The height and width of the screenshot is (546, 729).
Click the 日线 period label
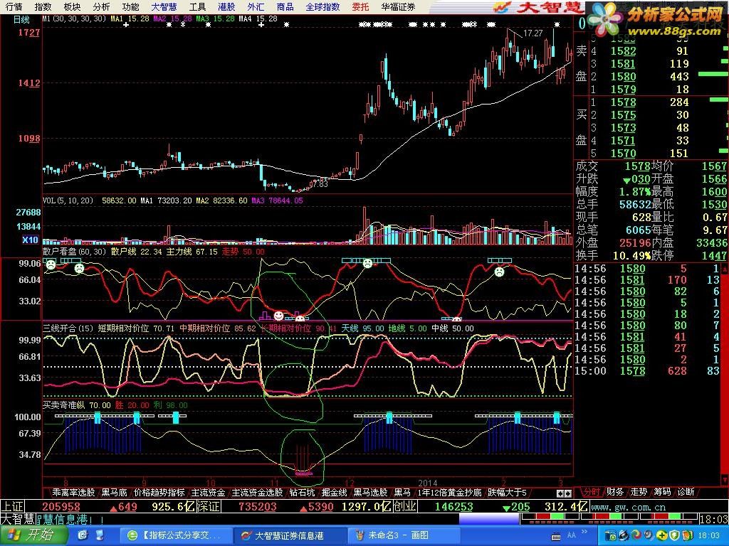[x=21, y=19]
